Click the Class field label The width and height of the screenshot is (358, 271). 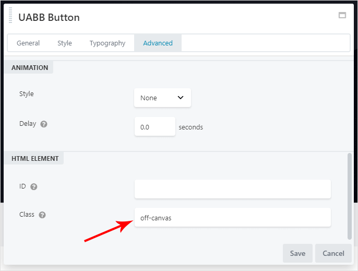27,214
